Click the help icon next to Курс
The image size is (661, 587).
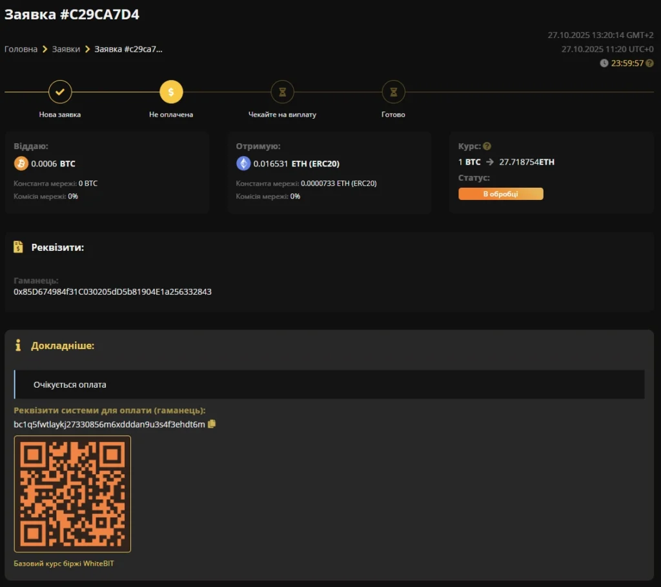tap(487, 146)
